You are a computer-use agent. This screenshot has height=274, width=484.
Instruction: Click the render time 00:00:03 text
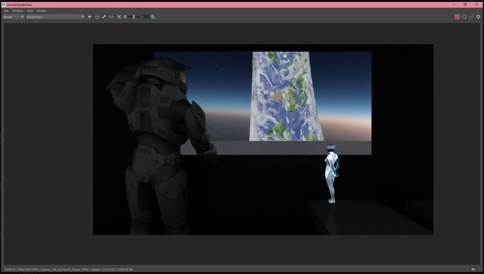pyautogui.click(x=9, y=269)
